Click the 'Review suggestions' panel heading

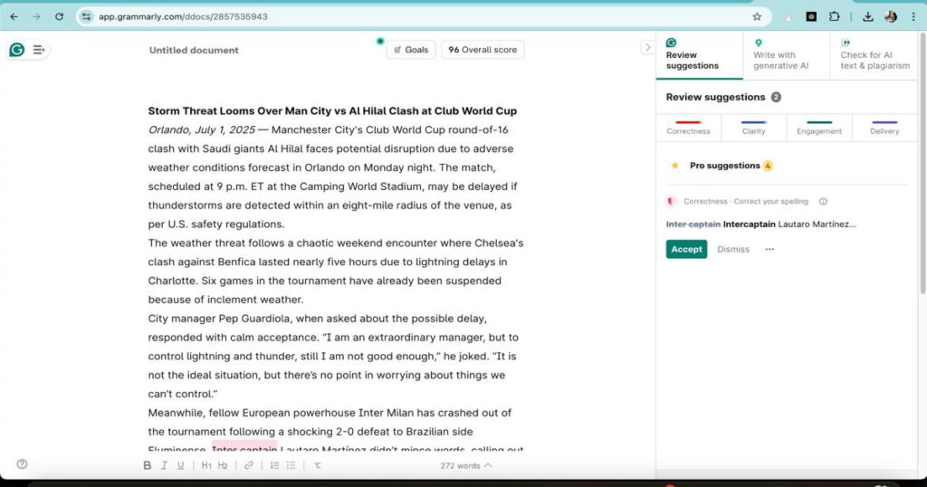click(x=715, y=97)
